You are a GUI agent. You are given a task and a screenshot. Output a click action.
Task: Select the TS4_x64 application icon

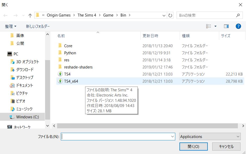[x=60, y=81]
